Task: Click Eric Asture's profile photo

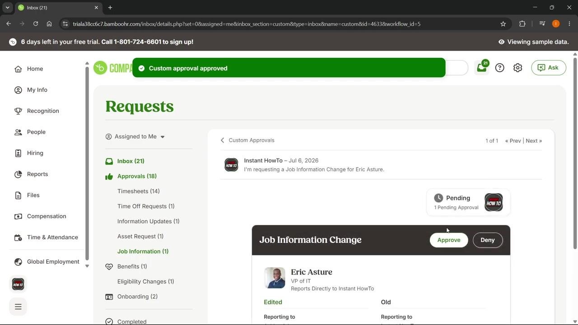Action: coord(275,278)
